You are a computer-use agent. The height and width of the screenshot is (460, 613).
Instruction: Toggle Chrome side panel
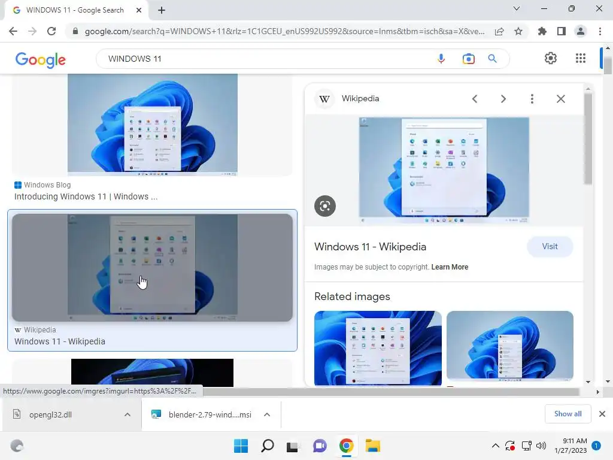coord(562,31)
